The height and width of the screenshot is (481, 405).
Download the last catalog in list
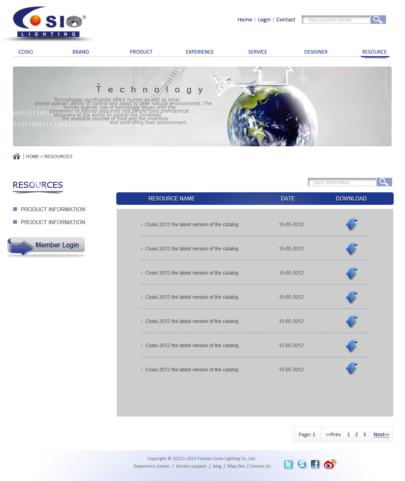coord(352,369)
